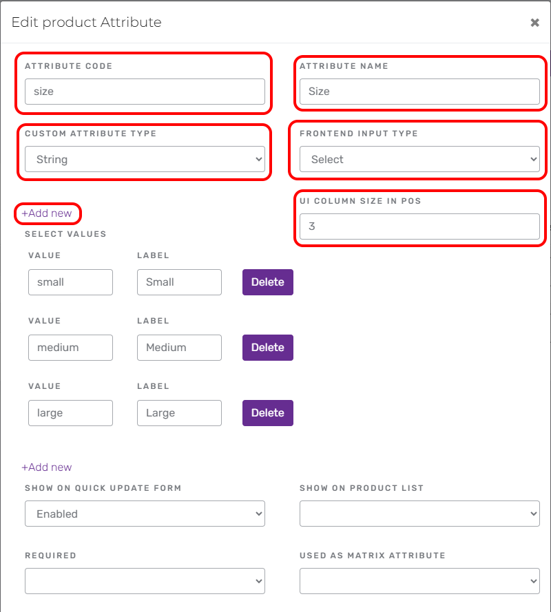
Task: Click the label field containing Medium
Action: 179,348
